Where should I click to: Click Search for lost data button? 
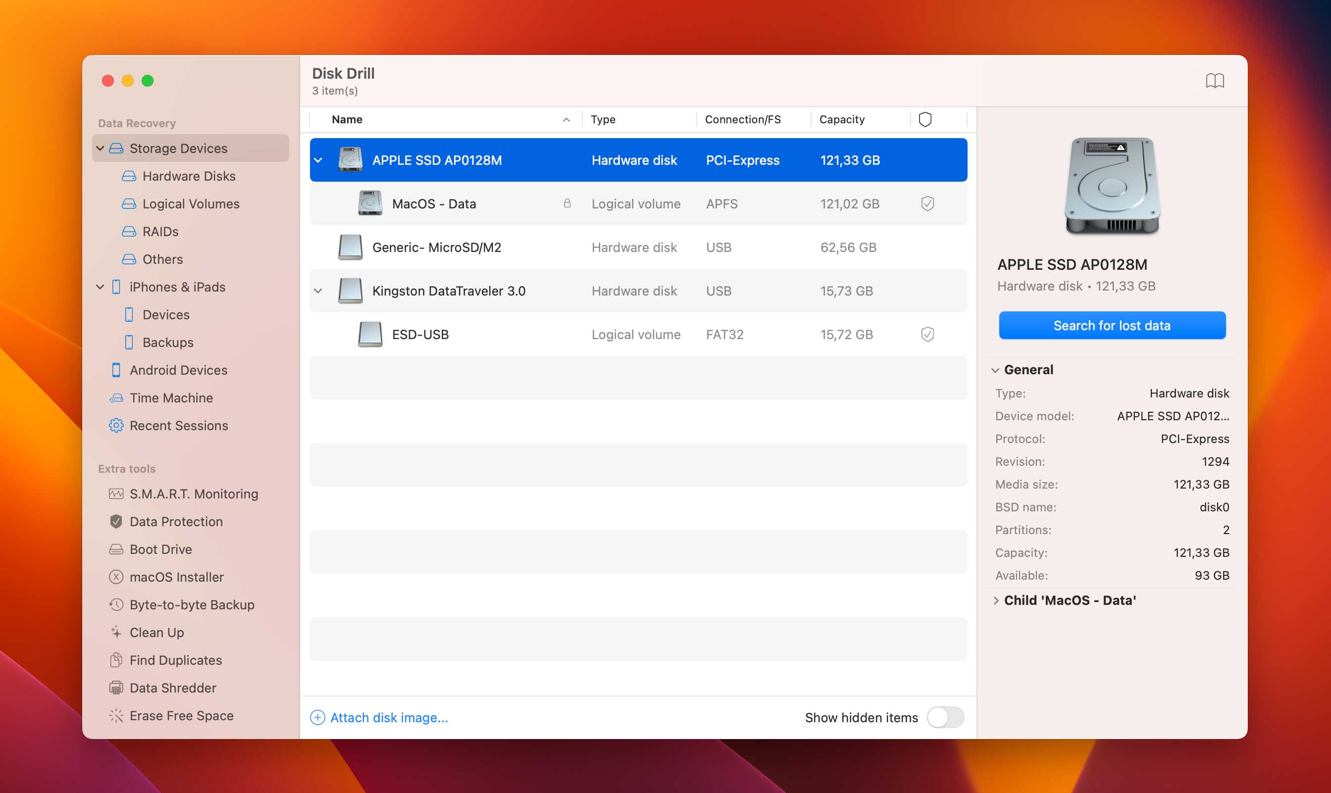(x=1112, y=325)
